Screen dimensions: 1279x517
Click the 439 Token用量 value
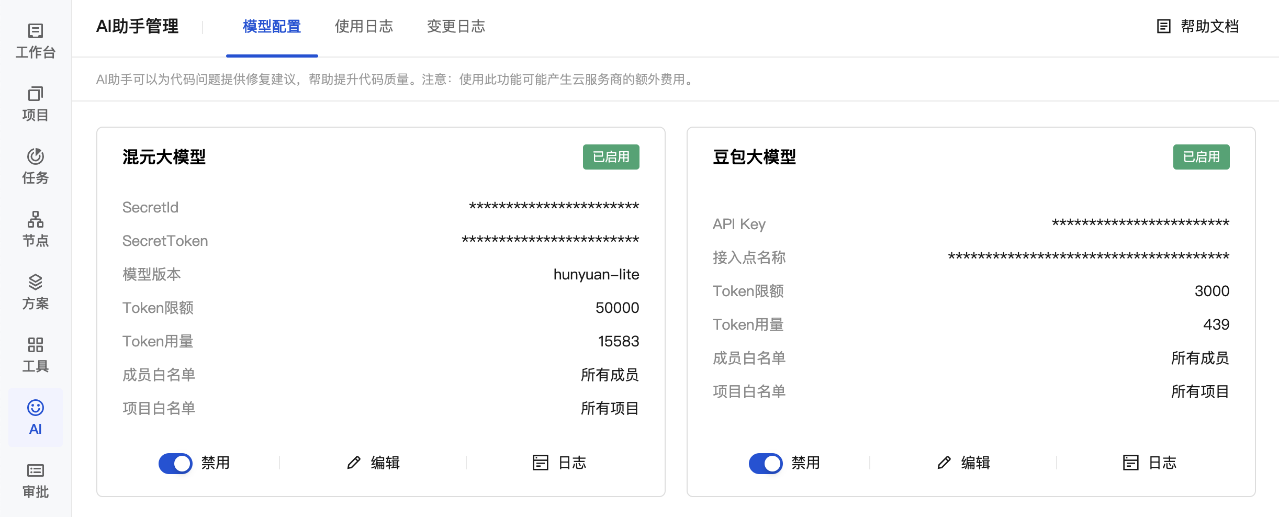[x=1216, y=324]
